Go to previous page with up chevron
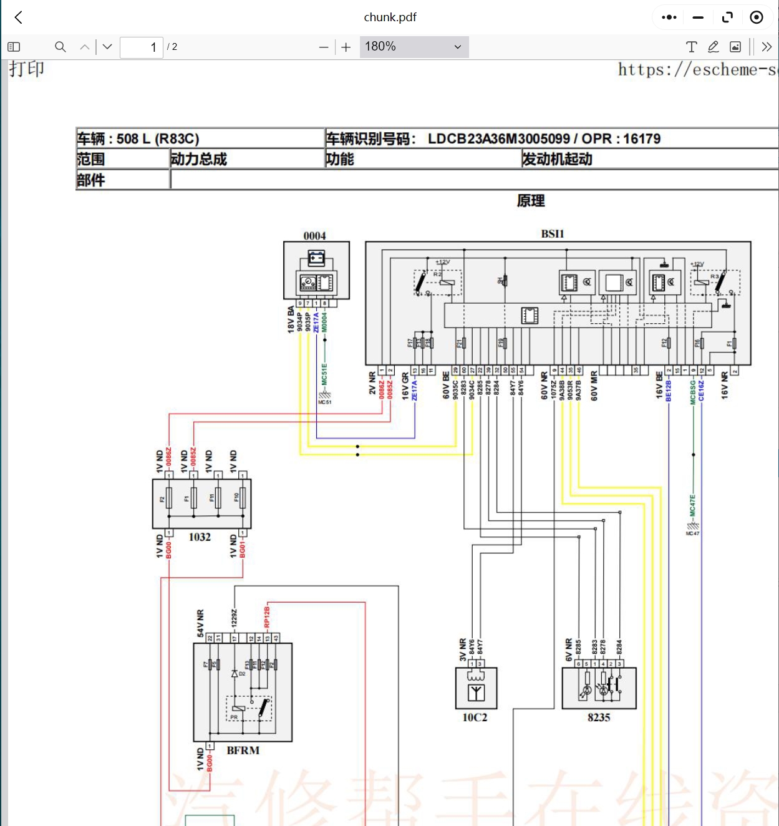The height and width of the screenshot is (826, 779). click(84, 47)
